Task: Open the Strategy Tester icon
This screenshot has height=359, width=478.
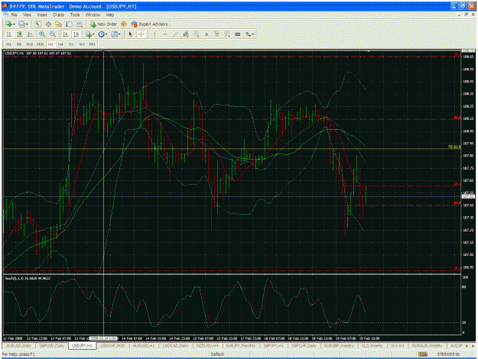Action: [x=80, y=24]
